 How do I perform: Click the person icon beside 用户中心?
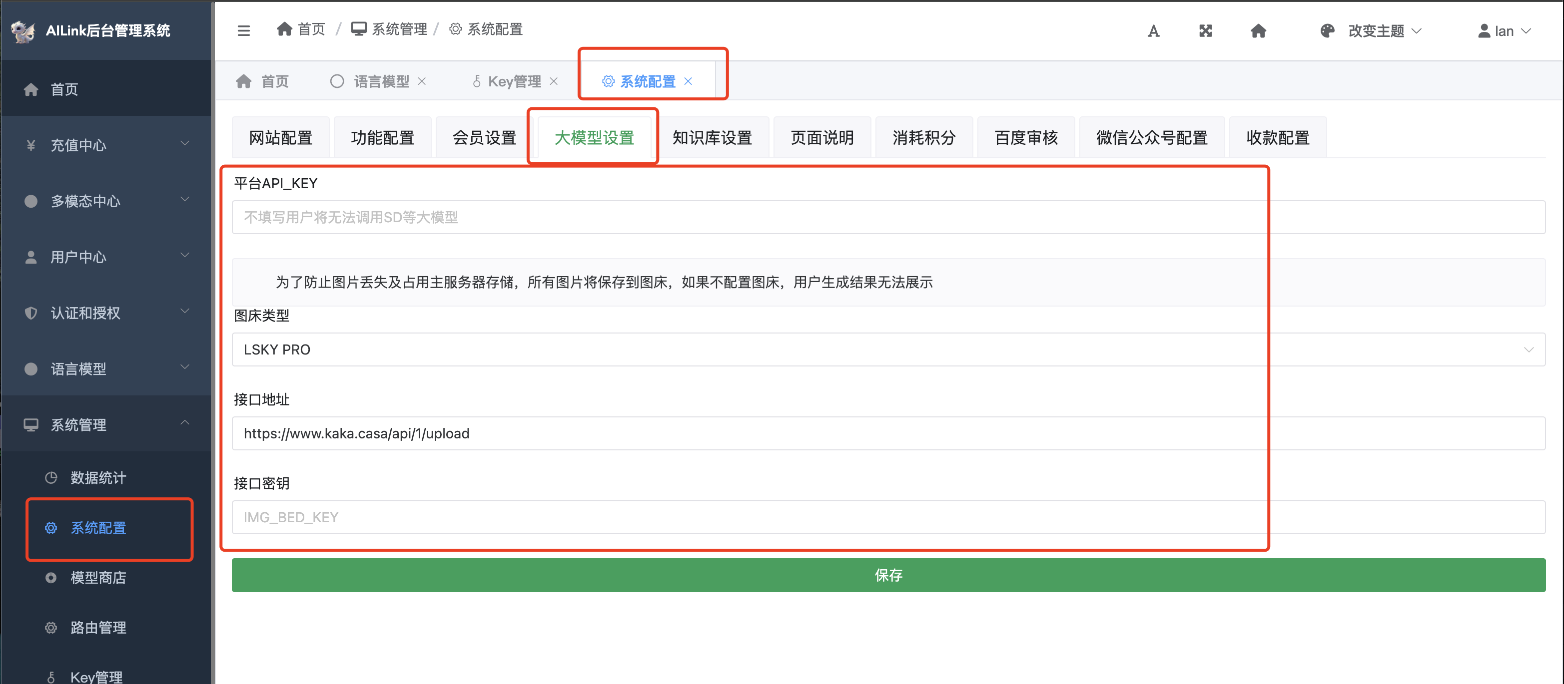31,257
